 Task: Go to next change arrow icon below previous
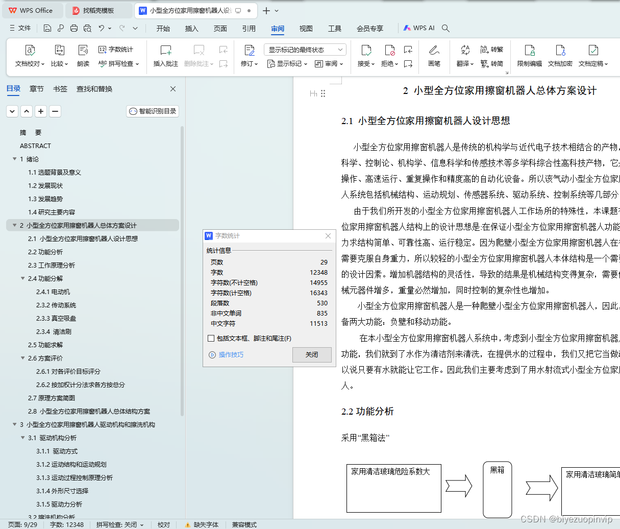[x=408, y=64]
